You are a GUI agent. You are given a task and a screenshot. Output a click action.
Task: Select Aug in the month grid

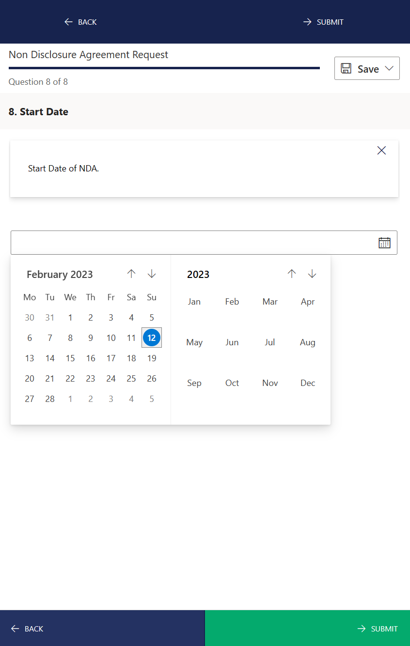coord(308,342)
